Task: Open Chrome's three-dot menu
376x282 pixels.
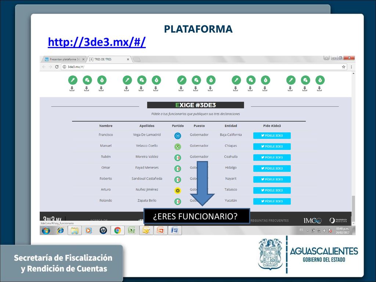Action: (351, 67)
